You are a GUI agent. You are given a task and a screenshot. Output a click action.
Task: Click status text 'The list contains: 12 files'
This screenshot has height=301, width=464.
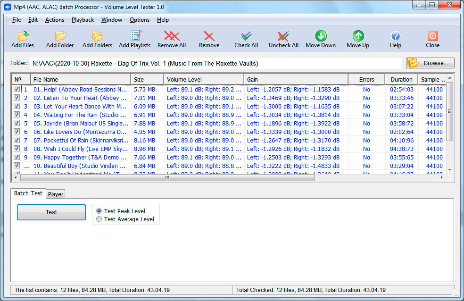[47, 290]
